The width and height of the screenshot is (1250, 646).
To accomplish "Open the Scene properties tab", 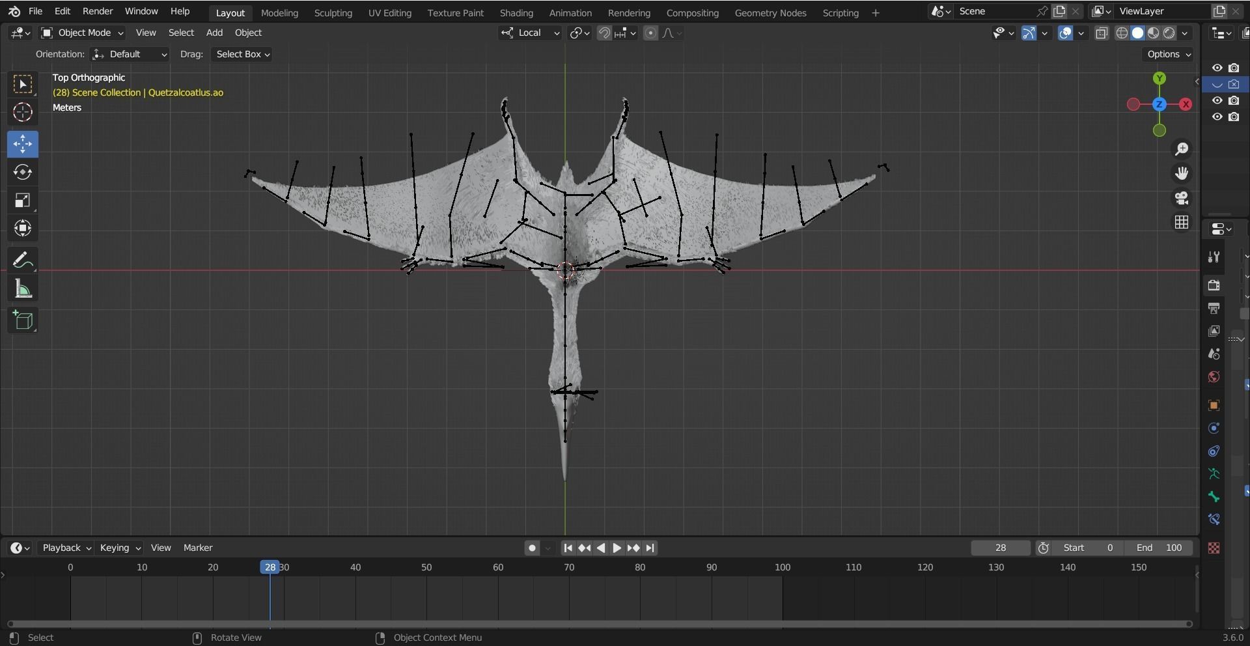I will click(x=1214, y=354).
